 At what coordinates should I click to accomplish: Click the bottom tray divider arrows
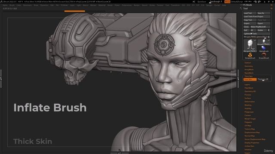point(119,153)
